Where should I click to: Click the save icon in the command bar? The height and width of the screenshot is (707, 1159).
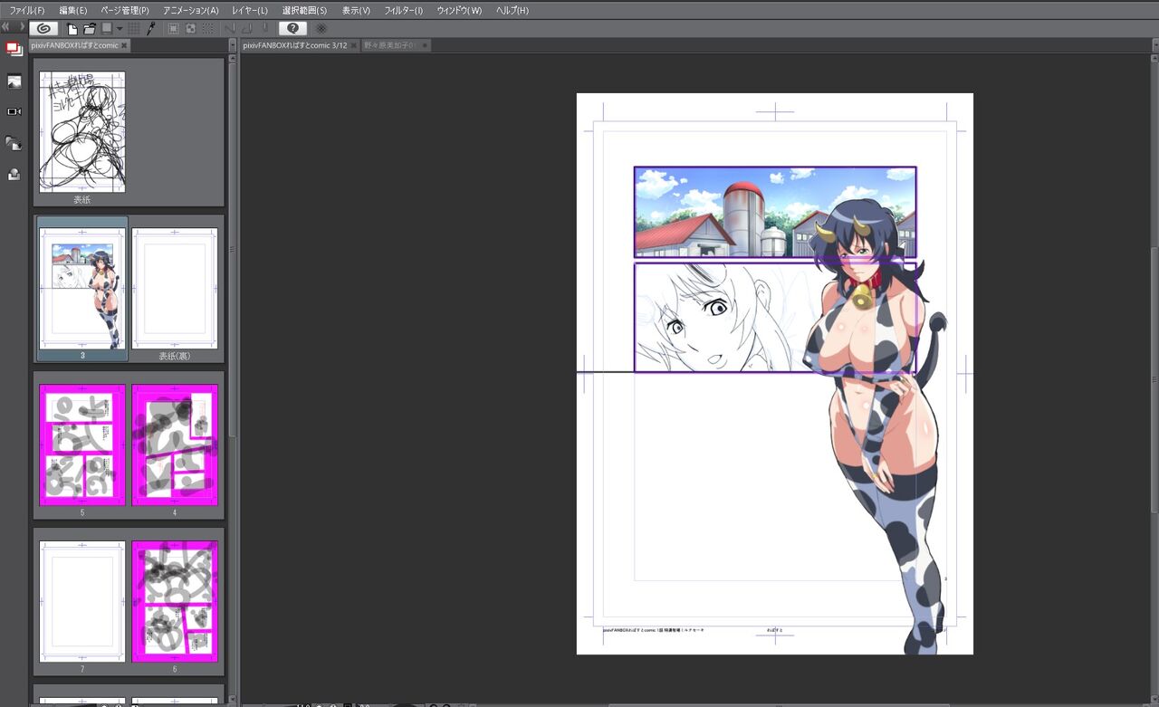pyautogui.click(x=107, y=28)
